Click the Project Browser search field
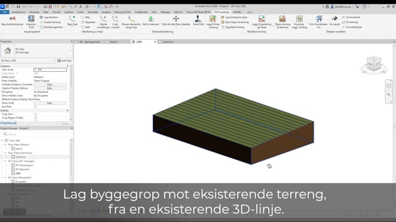The height and width of the screenshot is (222, 396). point(37,134)
